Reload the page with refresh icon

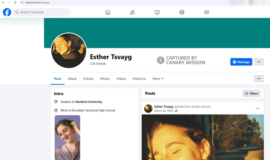pos(15,2)
